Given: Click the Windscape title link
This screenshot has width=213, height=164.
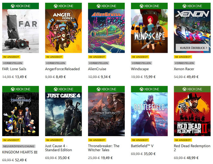Looking at the screenshot, I should 140,69.
